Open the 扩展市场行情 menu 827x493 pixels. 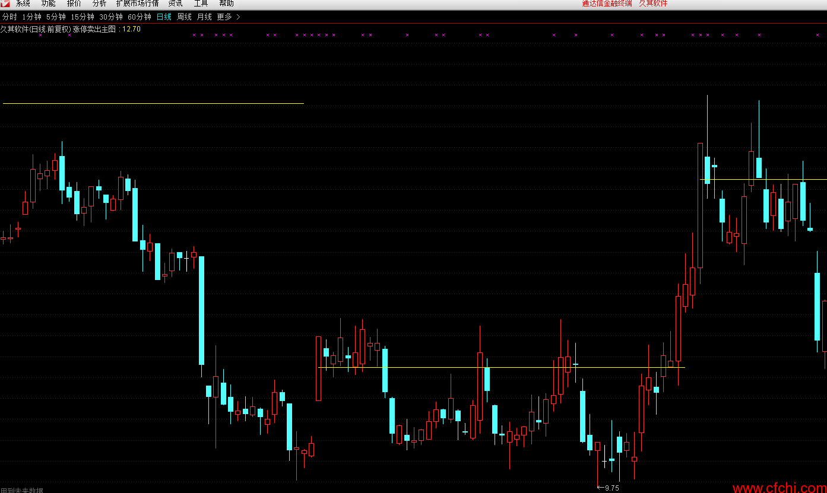[137, 4]
